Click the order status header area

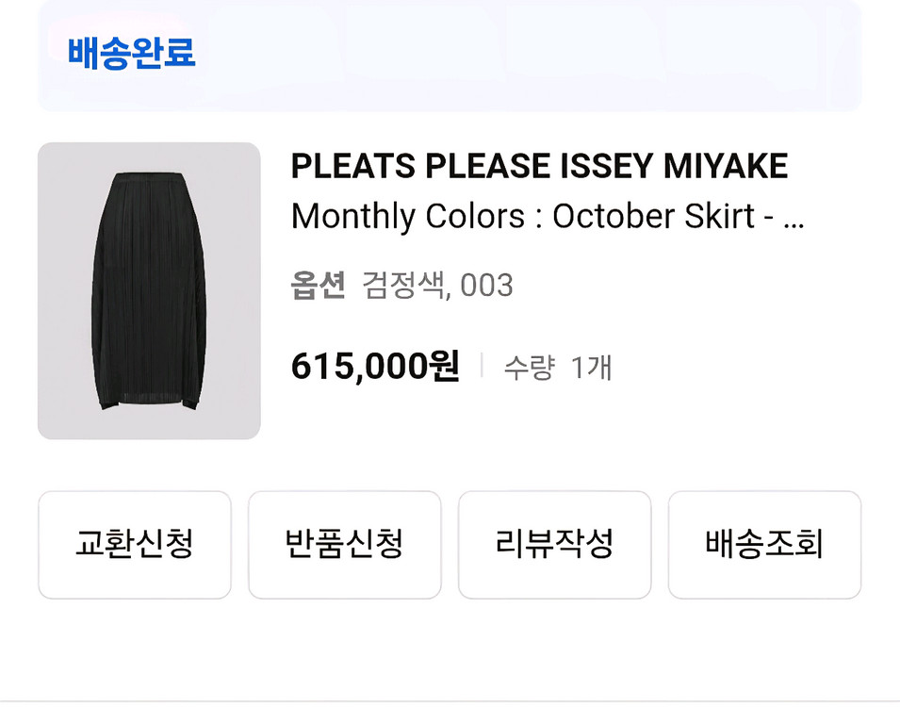tap(450, 55)
